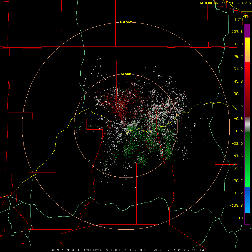Click the KLRX radar site identifier

pyautogui.click(x=159, y=250)
